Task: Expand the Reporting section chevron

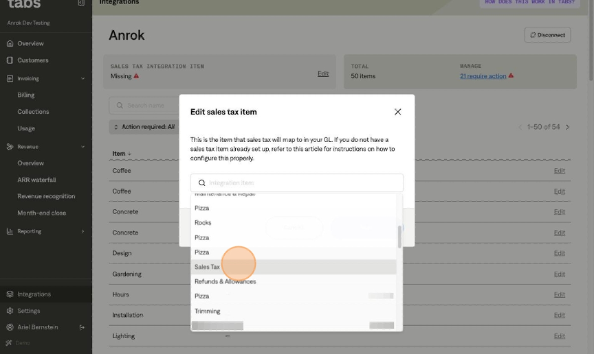Action: click(x=82, y=231)
